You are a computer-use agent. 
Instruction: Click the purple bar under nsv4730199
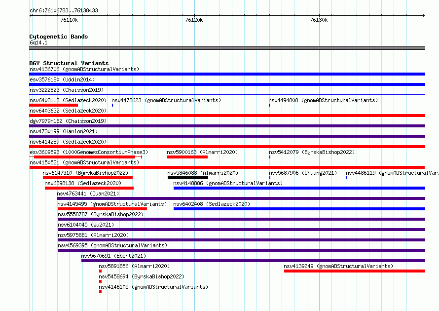coord(227,136)
